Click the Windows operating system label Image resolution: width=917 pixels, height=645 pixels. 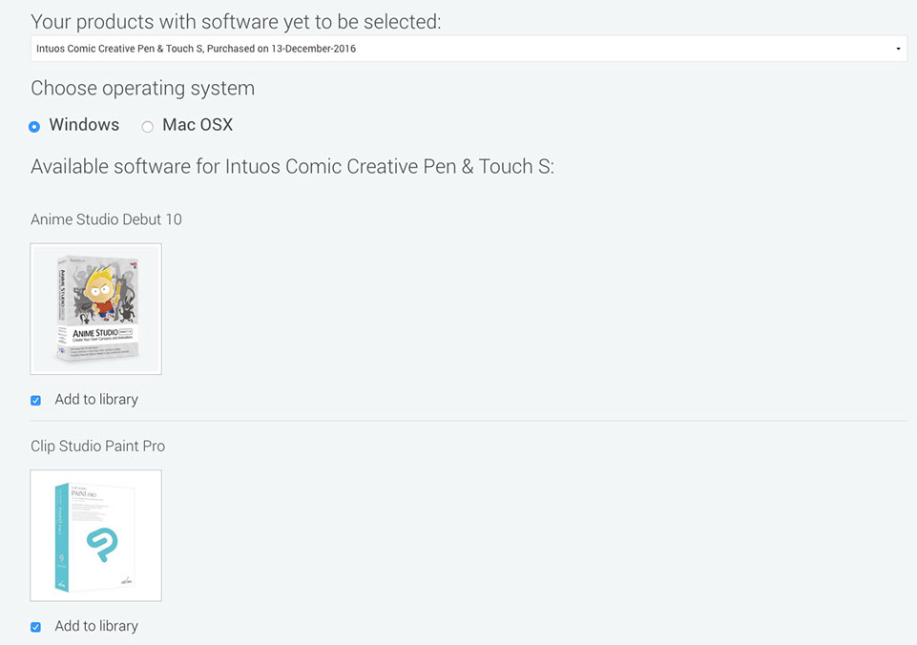tap(84, 125)
